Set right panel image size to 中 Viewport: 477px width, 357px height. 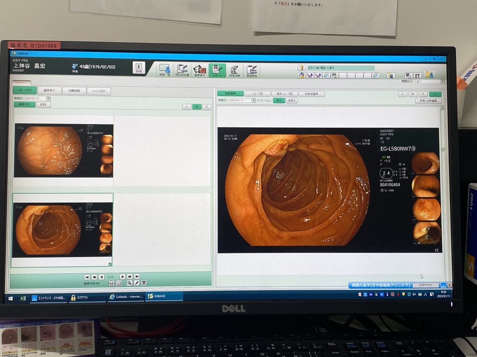coord(413,94)
